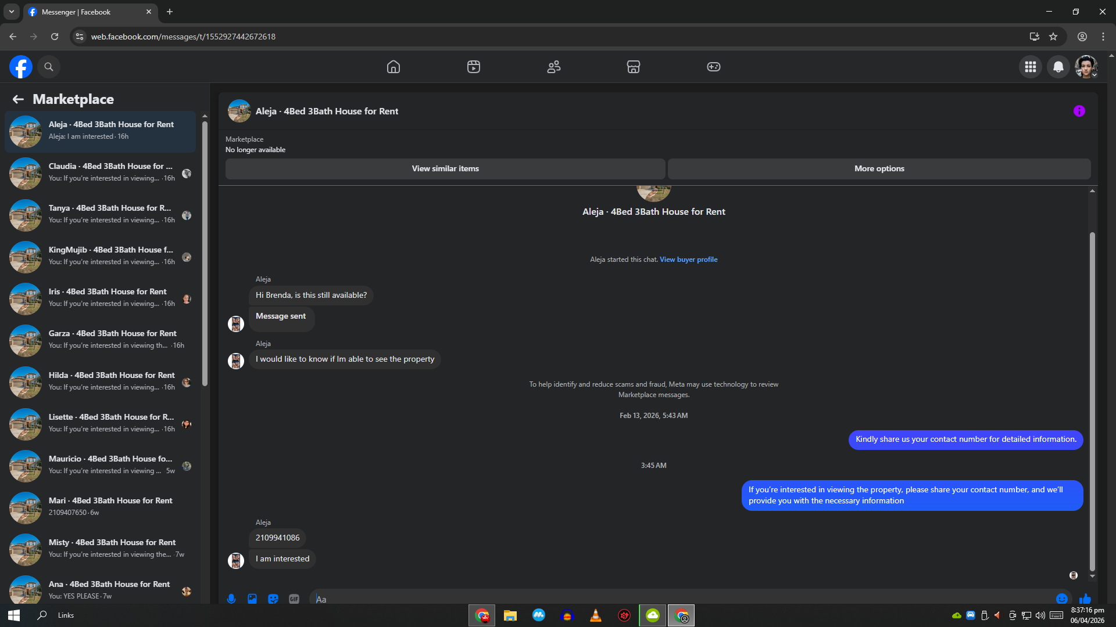Open the volume control in system tray
Image resolution: width=1116 pixels, height=627 pixels.
point(1040,615)
